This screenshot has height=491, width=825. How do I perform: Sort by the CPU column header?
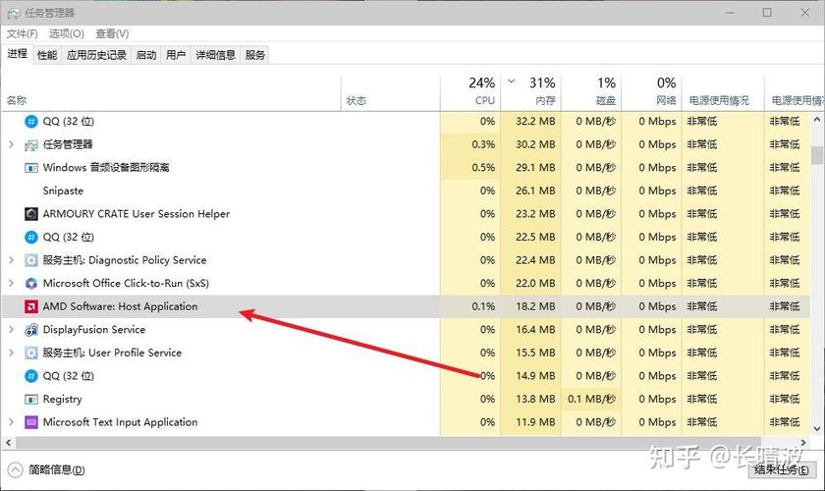coord(470,90)
